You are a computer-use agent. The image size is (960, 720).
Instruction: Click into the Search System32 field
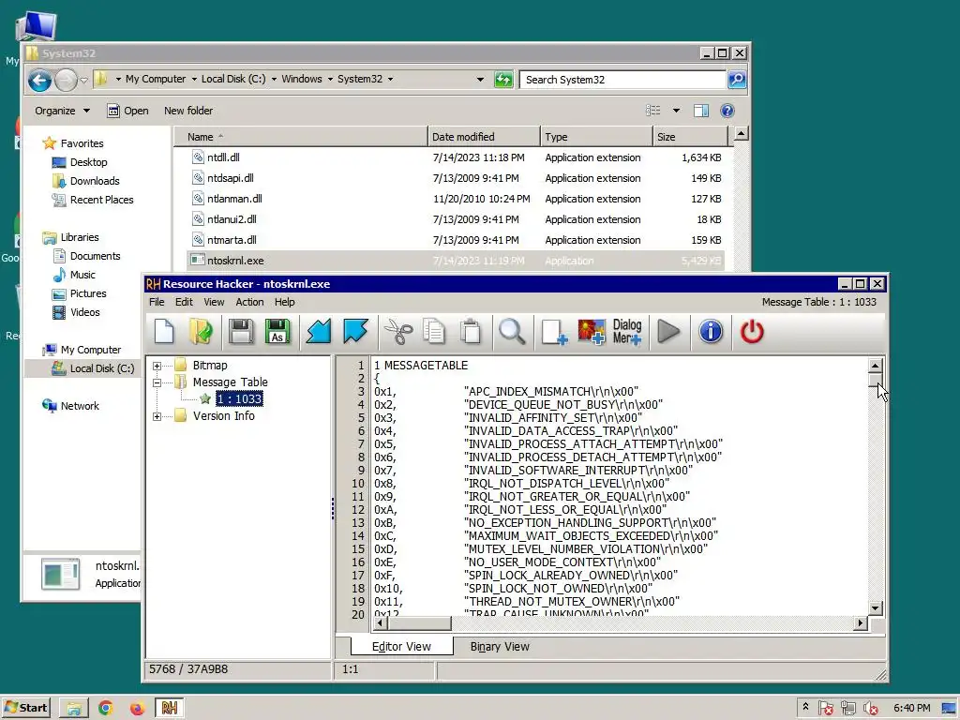pos(622,80)
